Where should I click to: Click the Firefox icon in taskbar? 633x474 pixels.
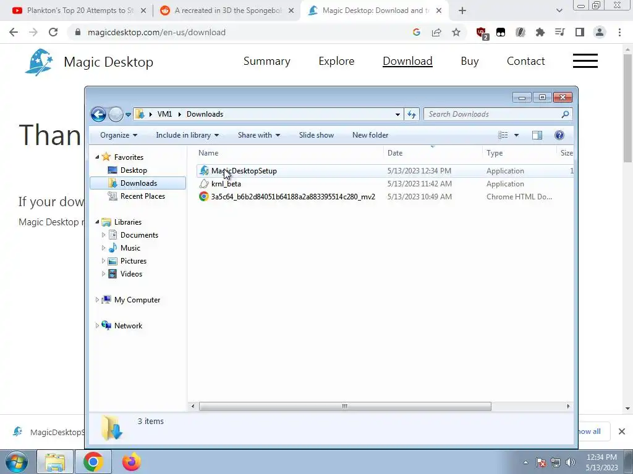[x=132, y=462]
